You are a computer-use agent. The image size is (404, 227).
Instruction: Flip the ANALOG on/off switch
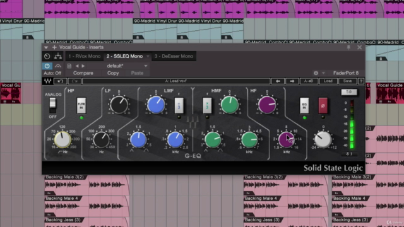[52, 105]
